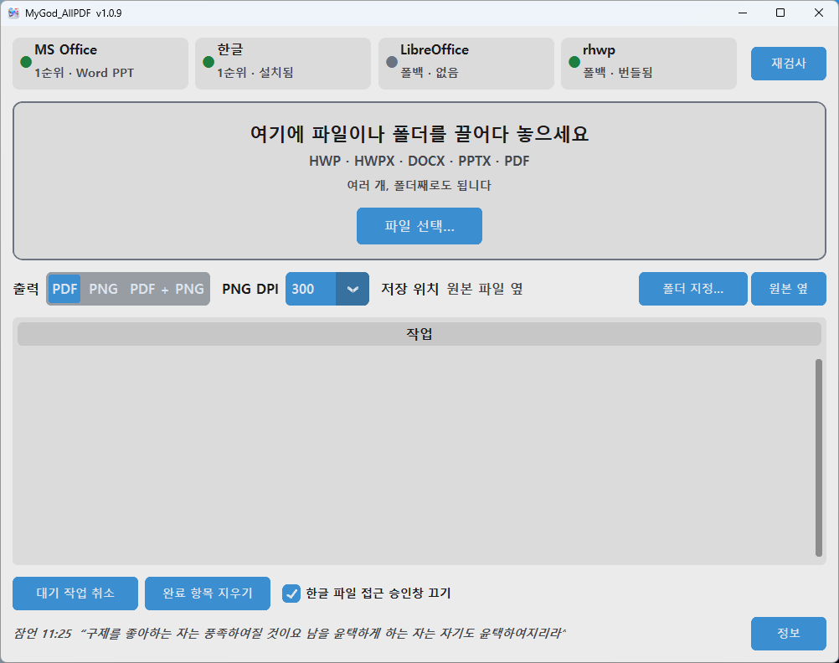Click the job list vertical scrollbar
This screenshot has width=839, height=663.
818,458
